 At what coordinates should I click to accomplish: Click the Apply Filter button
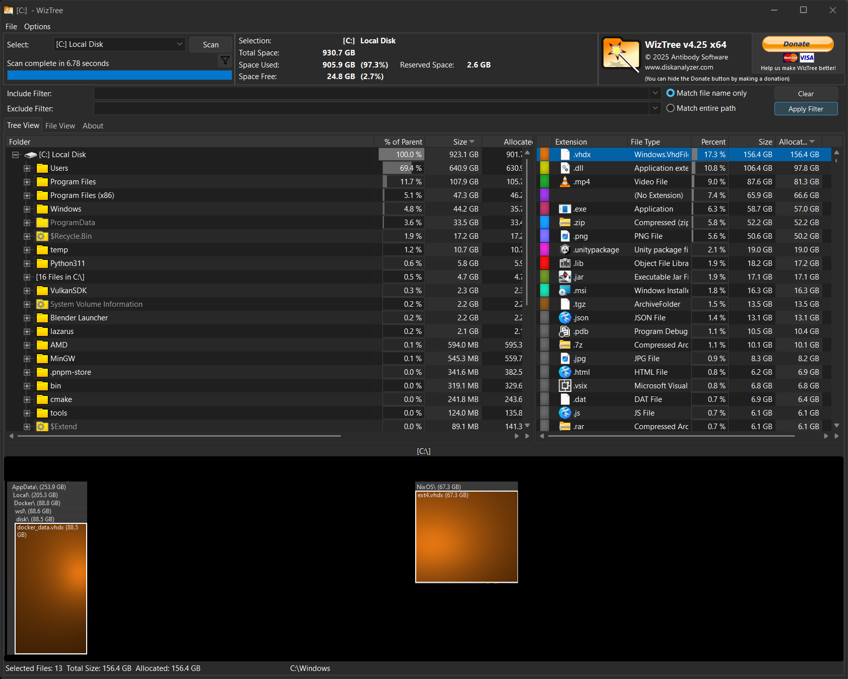(x=806, y=109)
